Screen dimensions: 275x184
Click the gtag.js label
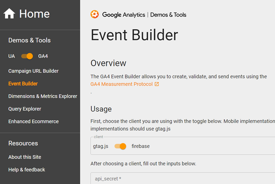(101, 146)
